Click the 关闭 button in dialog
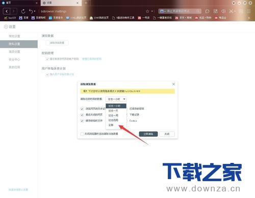This screenshot has width=255, height=198. (167, 134)
